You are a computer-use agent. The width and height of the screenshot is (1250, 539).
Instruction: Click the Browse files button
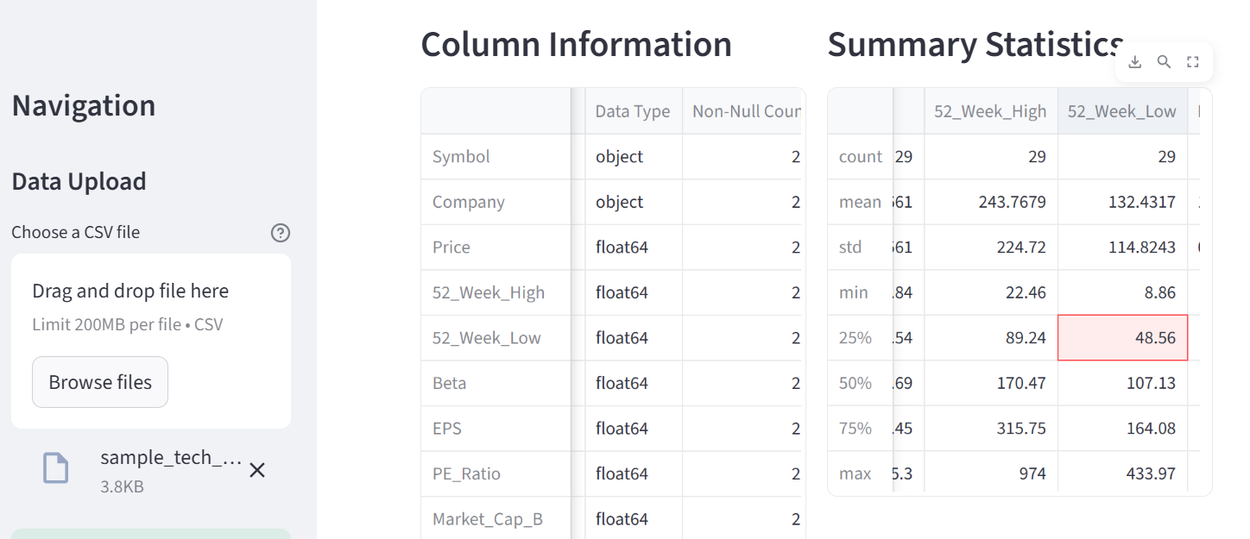click(x=100, y=382)
